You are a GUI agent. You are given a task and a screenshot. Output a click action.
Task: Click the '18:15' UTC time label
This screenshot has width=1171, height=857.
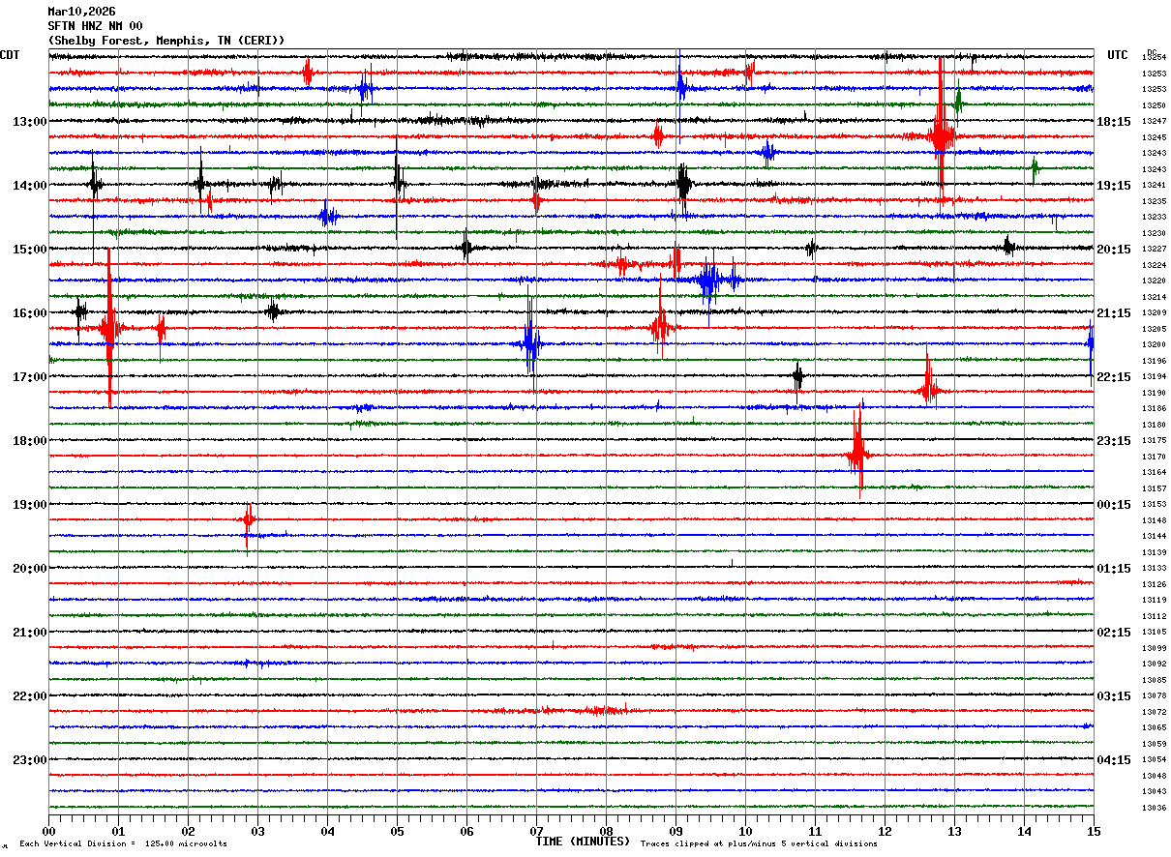pyautogui.click(x=1113, y=122)
